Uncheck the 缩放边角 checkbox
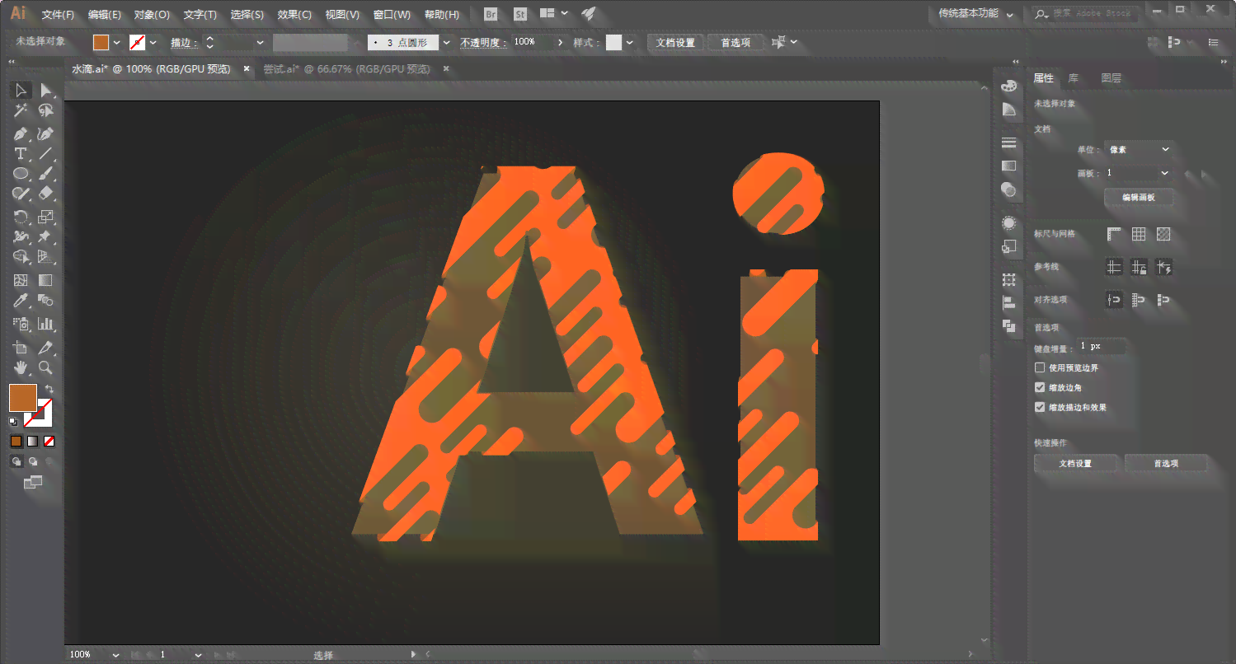 click(1040, 387)
